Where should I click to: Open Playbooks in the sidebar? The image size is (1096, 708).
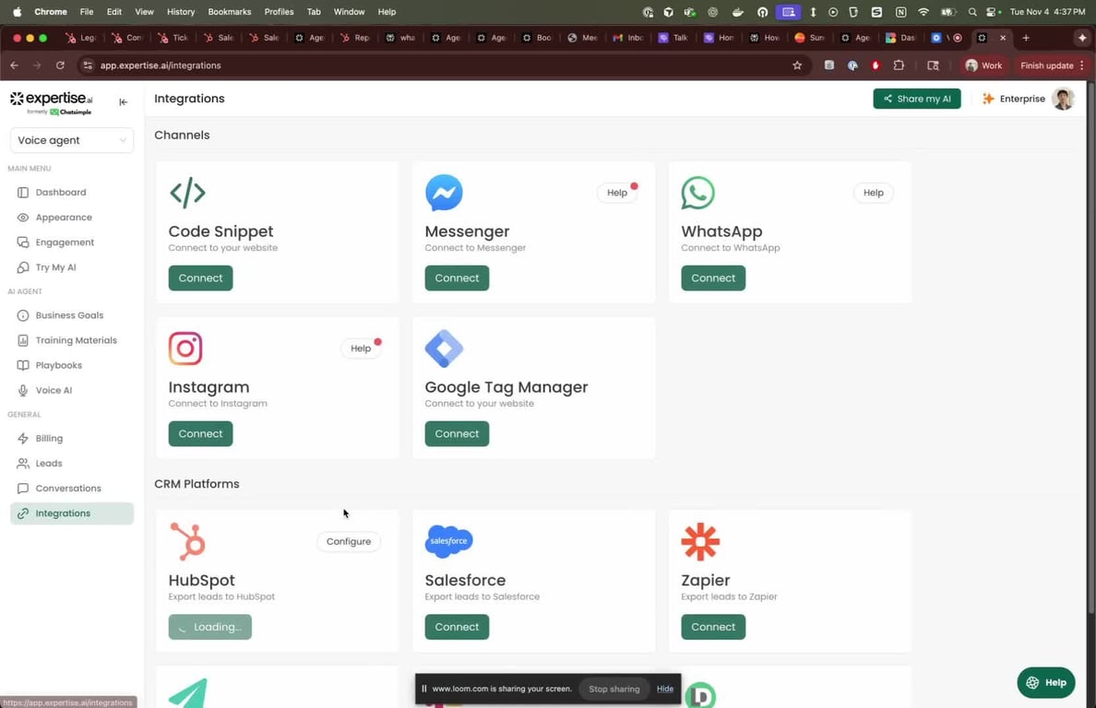59,365
